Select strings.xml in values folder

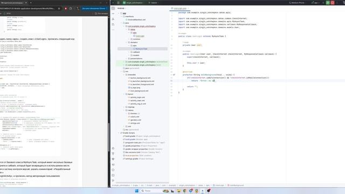(x=135, y=123)
